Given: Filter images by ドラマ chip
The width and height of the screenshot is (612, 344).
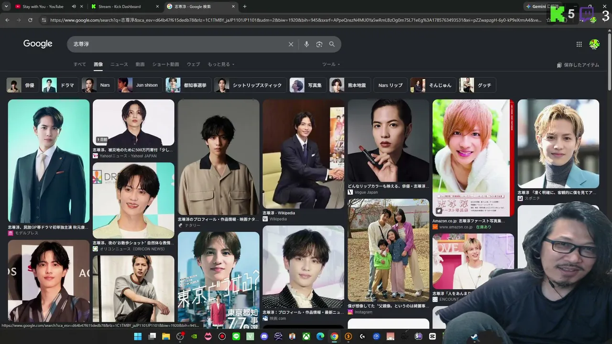Looking at the screenshot, I should coord(60,85).
